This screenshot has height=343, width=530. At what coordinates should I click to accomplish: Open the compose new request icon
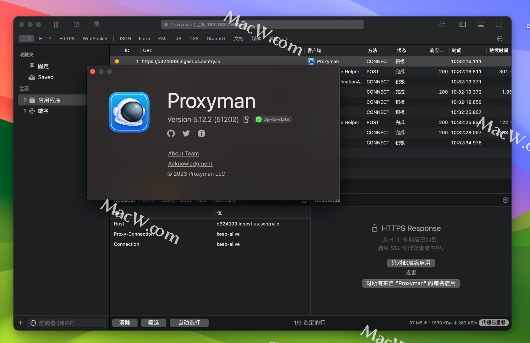(x=76, y=24)
